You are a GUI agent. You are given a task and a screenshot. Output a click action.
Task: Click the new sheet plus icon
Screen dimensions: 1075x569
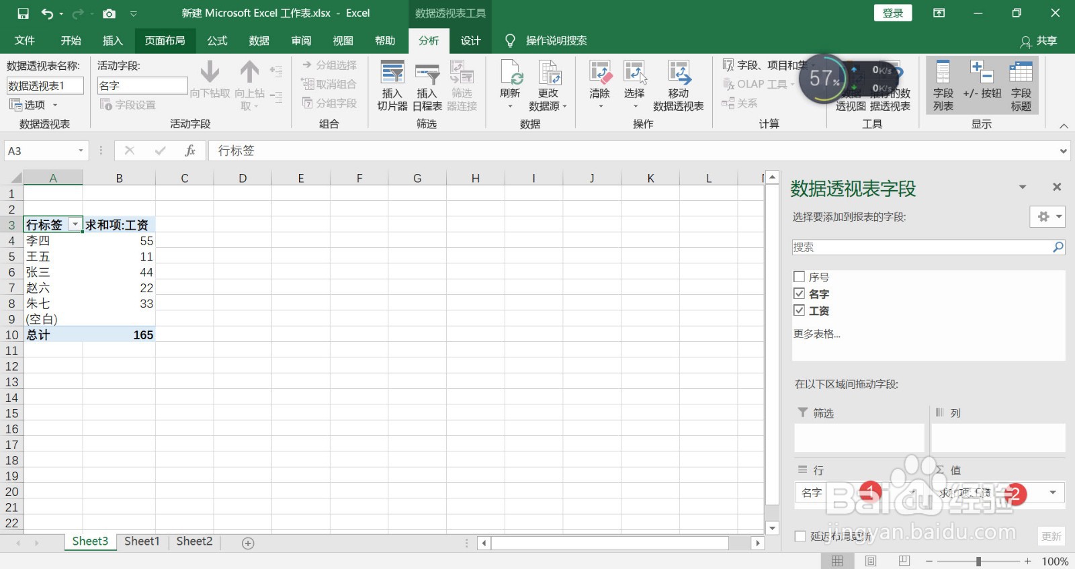[x=248, y=543]
